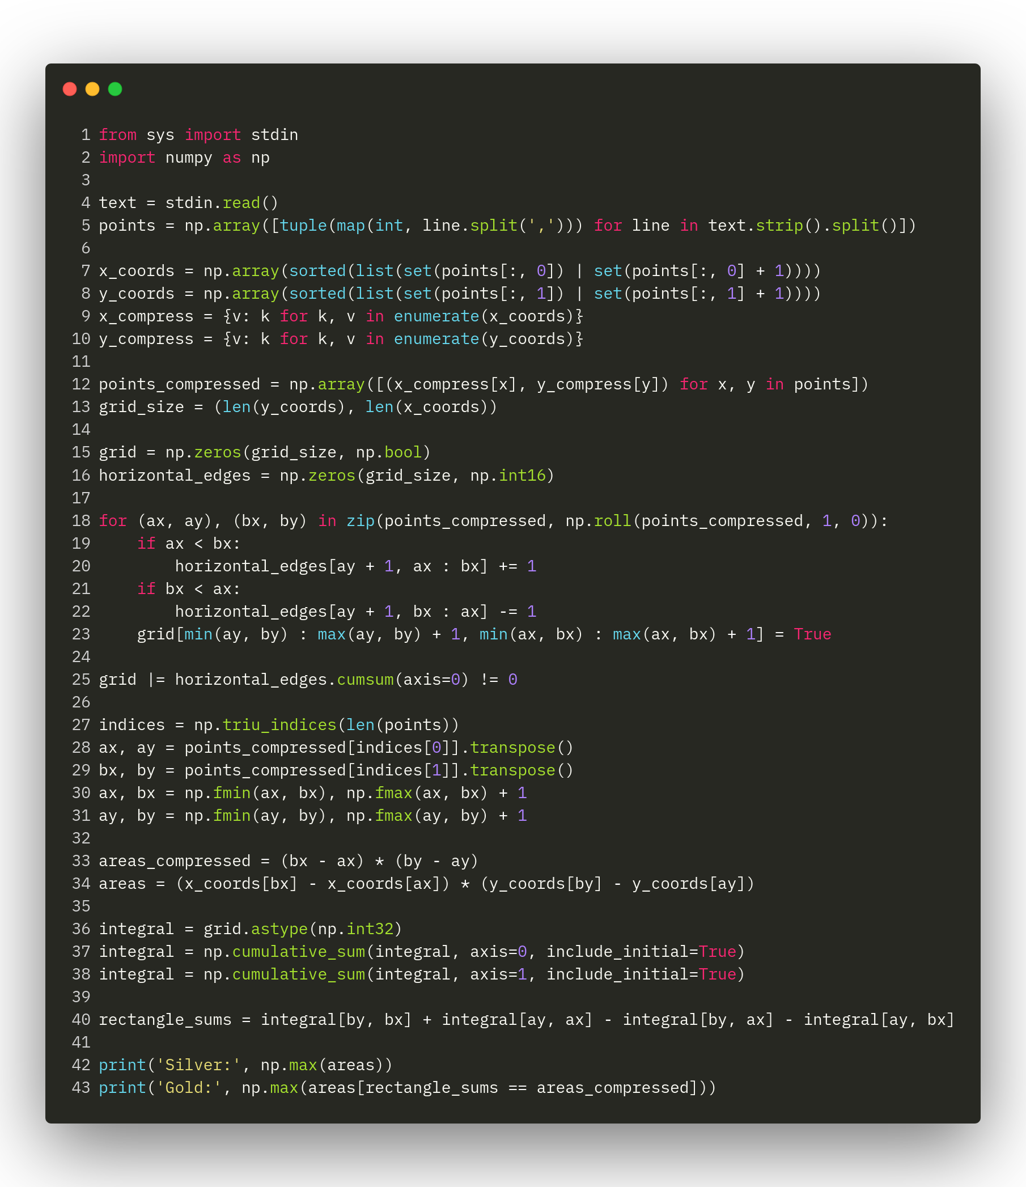Image resolution: width=1026 pixels, height=1187 pixels.
Task: Click the "points_compressed = np.array" line
Action: [484, 384]
